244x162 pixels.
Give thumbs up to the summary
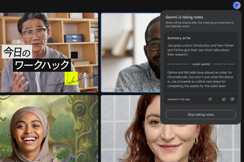pyautogui.click(x=224, y=99)
